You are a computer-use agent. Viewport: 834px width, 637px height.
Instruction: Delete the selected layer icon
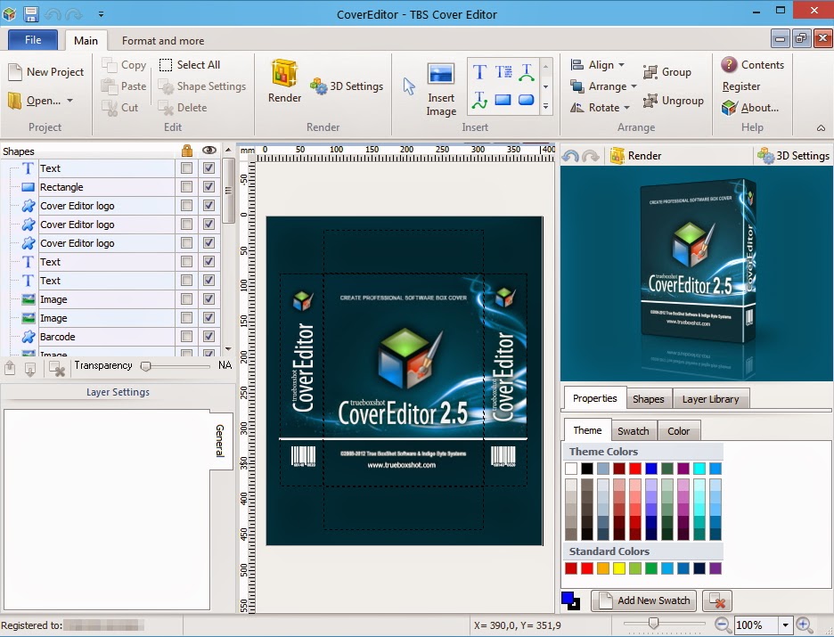point(56,368)
